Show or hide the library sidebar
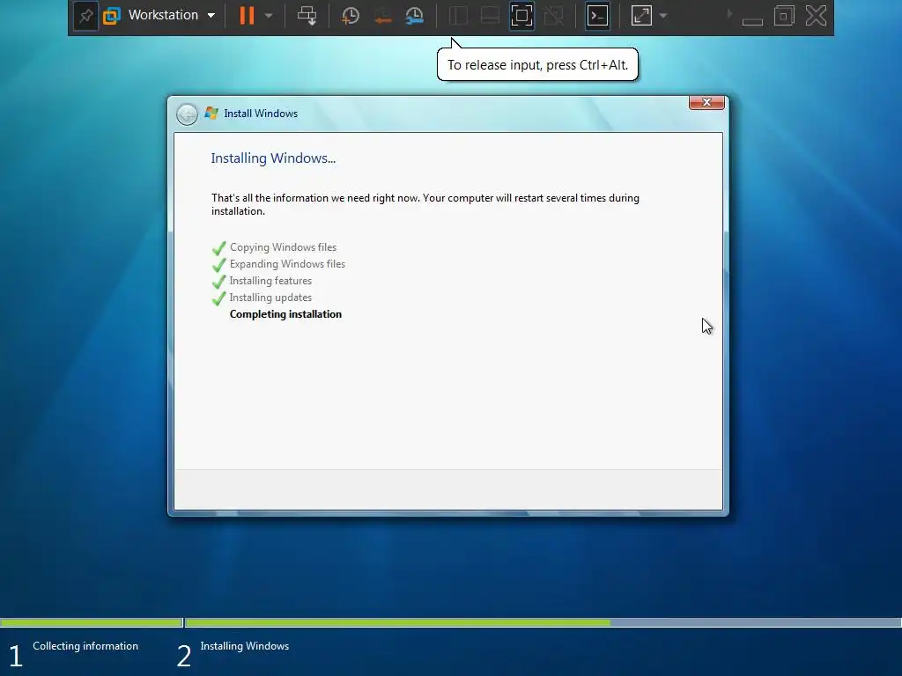The image size is (902, 676). [x=458, y=16]
